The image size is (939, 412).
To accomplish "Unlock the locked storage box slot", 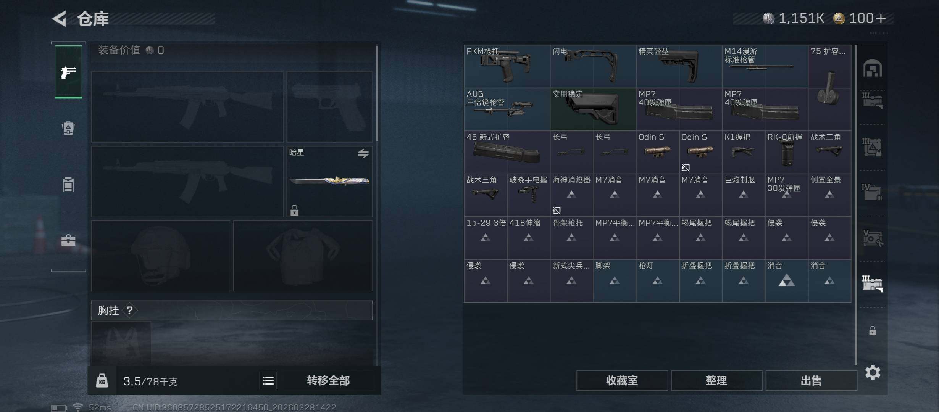I will (x=873, y=330).
